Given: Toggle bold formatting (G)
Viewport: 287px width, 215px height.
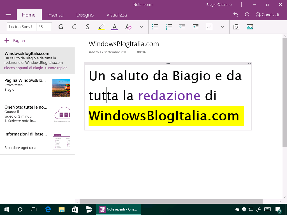Looking at the screenshot, I should (61, 27).
